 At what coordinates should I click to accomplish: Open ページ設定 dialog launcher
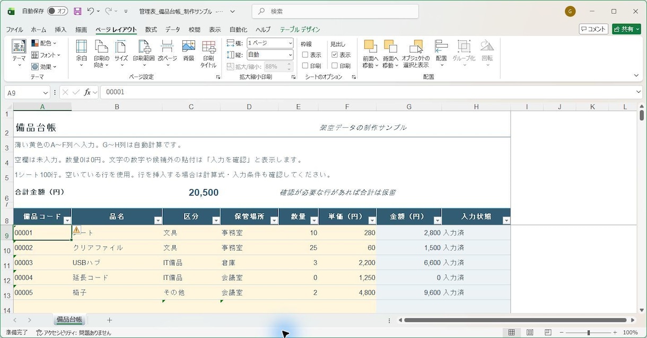(x=218, y=77)
